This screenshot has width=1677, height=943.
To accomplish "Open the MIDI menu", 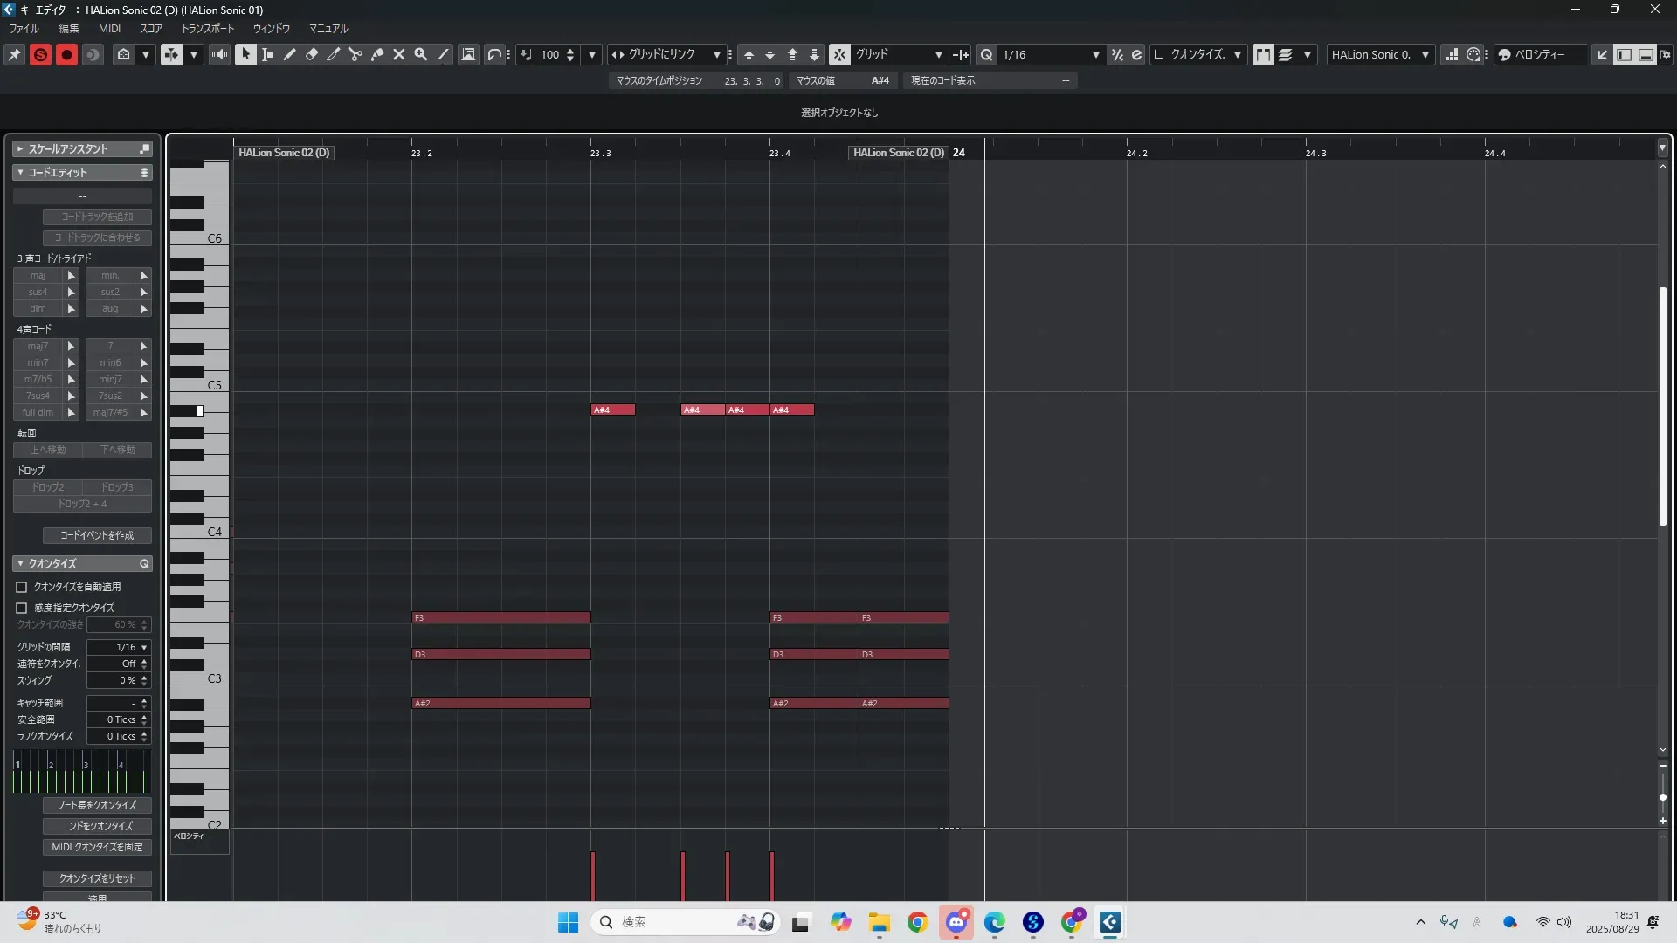I will 109,28.
